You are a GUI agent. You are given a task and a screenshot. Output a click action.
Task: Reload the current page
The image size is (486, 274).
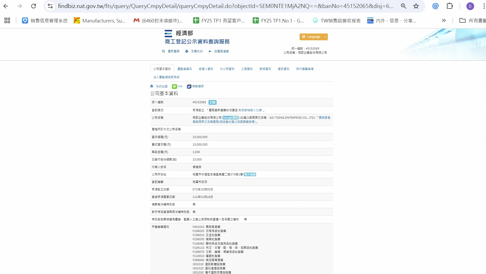tap(34, 6)
